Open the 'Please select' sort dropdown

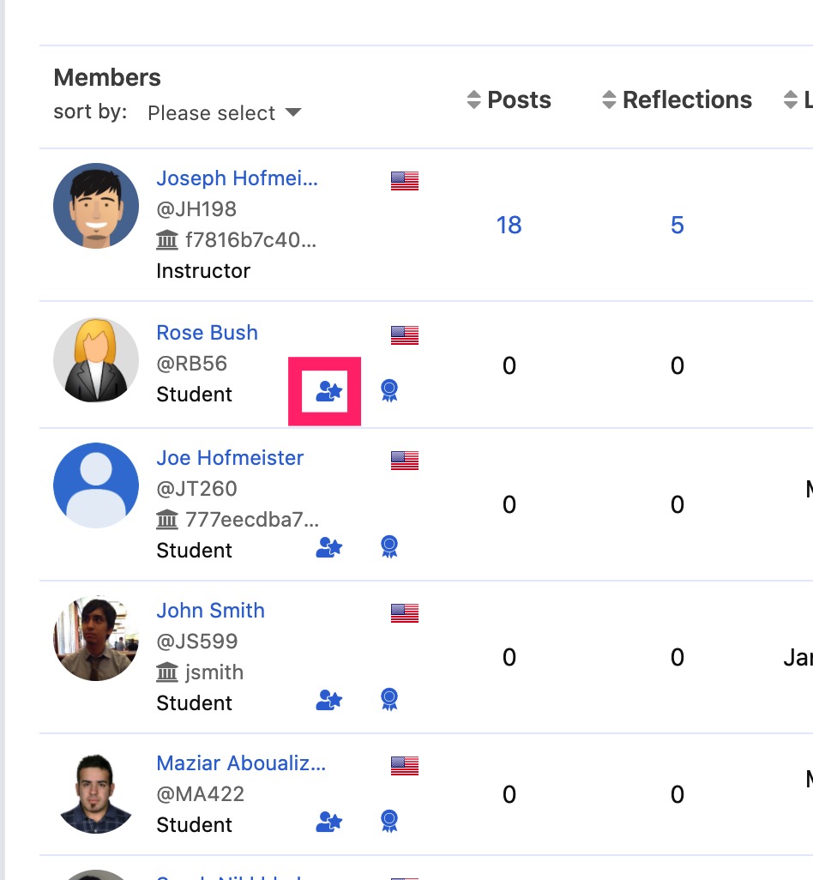click(x=224, y=113)
